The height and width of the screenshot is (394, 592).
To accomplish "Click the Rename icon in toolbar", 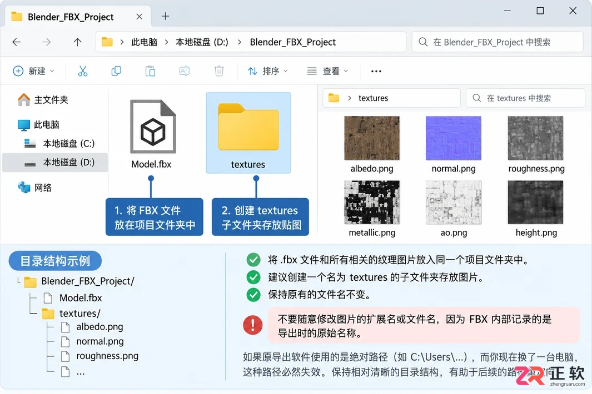I will point(184,71).
